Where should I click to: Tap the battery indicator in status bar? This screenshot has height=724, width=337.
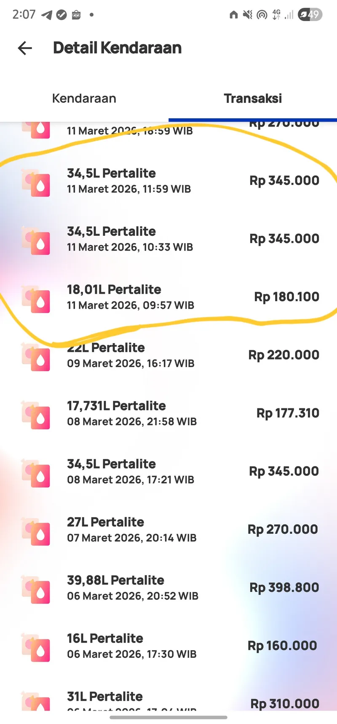pos(310,15)
